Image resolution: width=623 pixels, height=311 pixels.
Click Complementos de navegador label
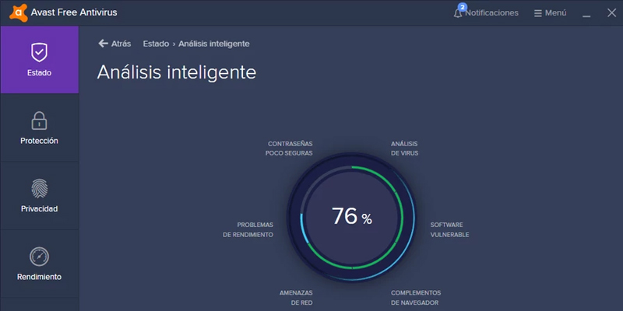(416, 298)
